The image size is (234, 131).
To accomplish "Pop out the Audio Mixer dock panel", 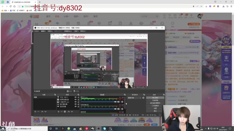I will point(125,95).
